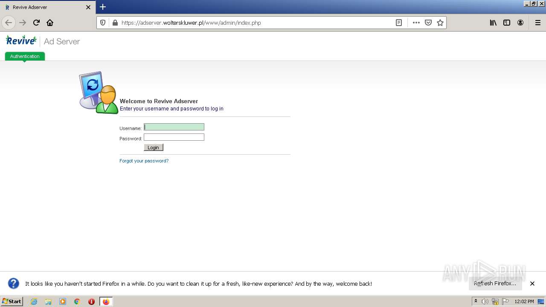Open a new tab with plus button
This screenshot has width=546, height=307.
(x=103, y=7)
